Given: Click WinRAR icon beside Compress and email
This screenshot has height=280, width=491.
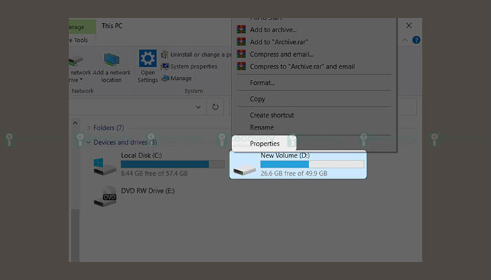Looking at the screenshot, I should pyautogui.click(x=241, y=54).
